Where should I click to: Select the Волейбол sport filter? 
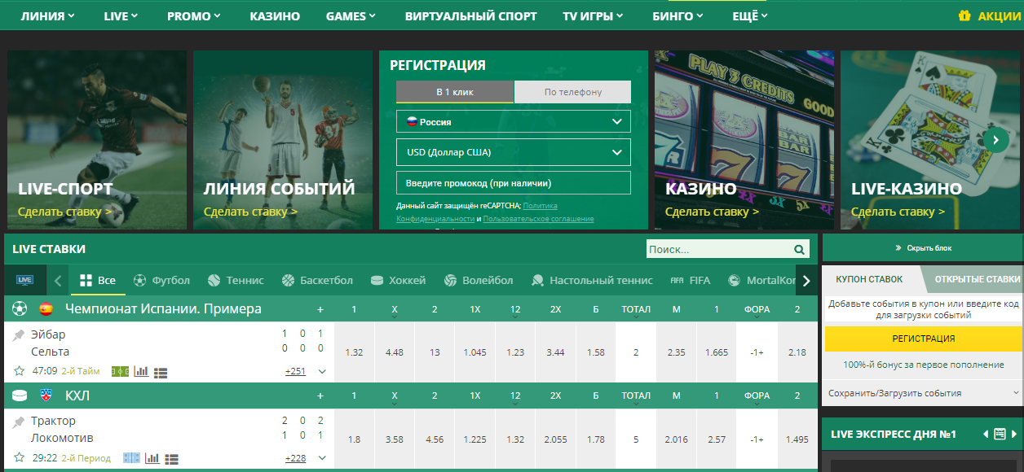479,280
